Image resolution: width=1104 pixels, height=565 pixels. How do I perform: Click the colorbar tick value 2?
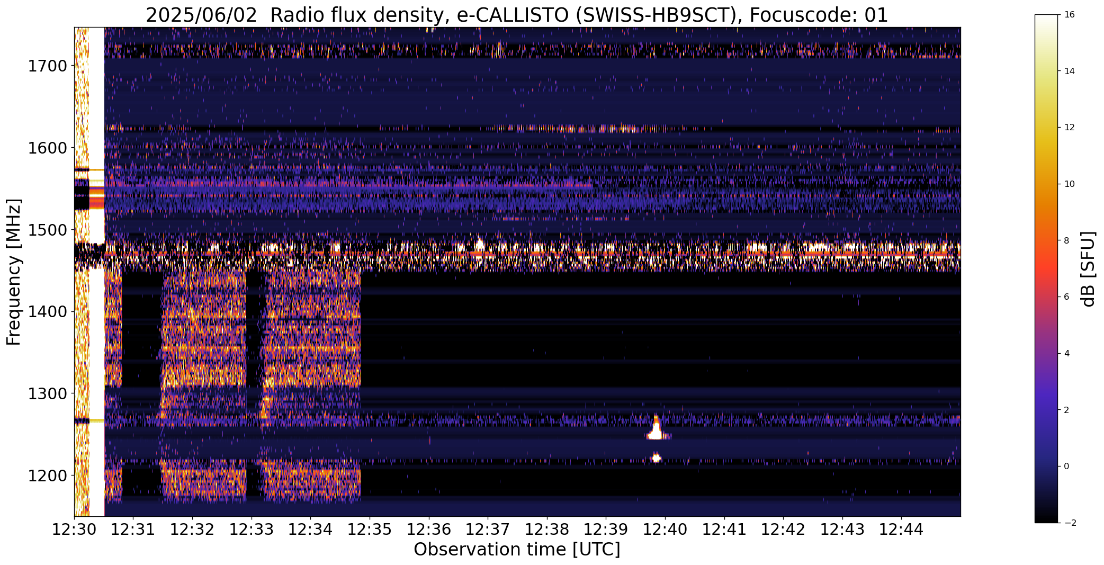point(1066,410)
